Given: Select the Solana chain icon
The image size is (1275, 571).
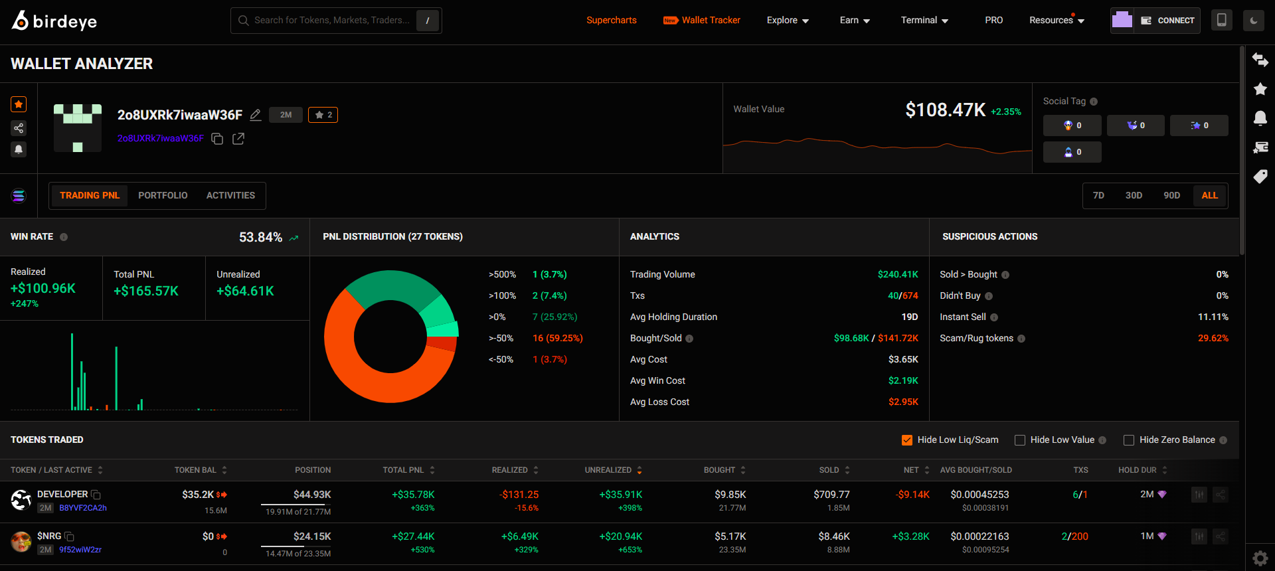Looking at the screenshot, I should click(19, 196).
